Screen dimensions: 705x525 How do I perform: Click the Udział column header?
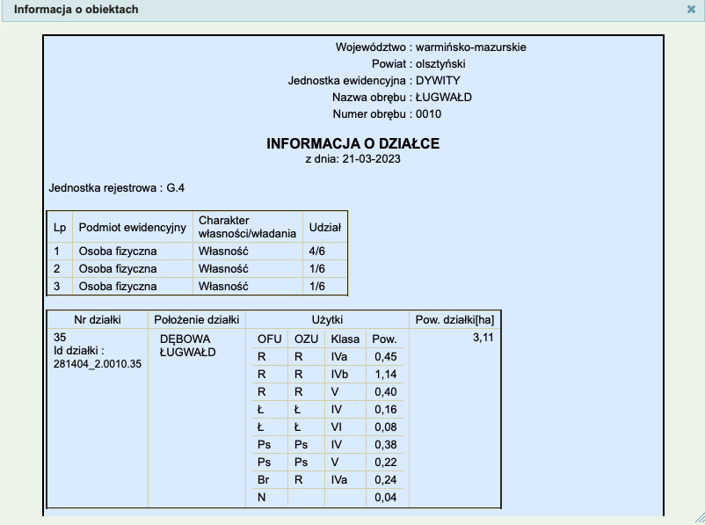click(324, 228)
